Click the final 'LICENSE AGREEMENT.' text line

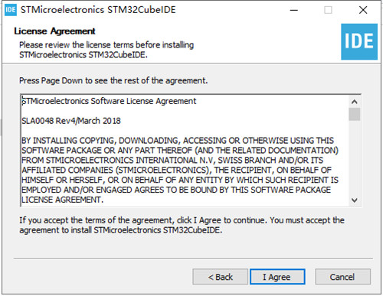63,200
